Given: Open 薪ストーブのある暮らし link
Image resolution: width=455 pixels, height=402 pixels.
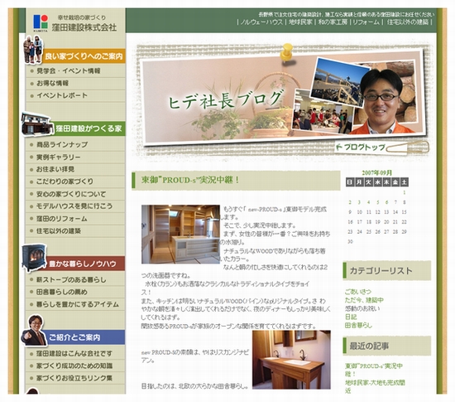Looking at the screenshot, I should pos(71,280).
